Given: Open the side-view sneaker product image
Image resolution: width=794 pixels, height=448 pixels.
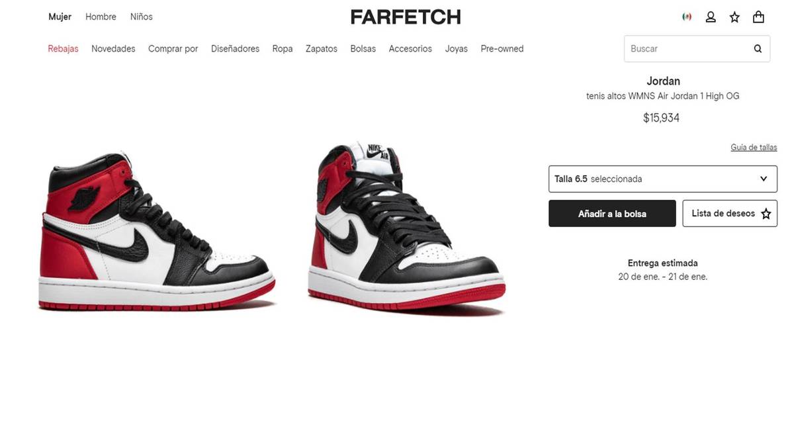Looking at the screenshot, I should (157, 232).
